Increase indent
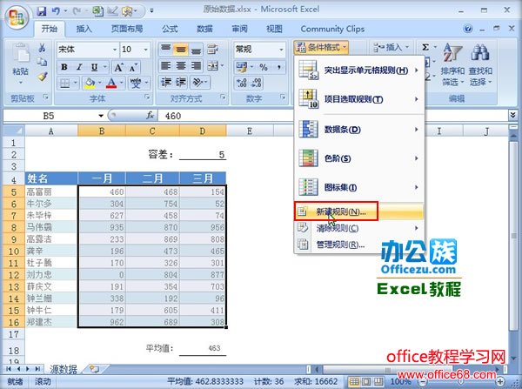Image resolution: width=522 pixels, height=389 pixels. tap(181, 83)
